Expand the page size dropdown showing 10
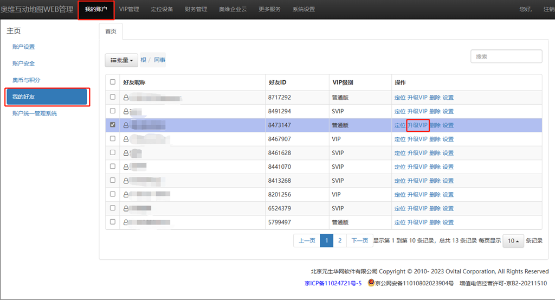Screen dimensions: 555x300 tap(513, 241)
